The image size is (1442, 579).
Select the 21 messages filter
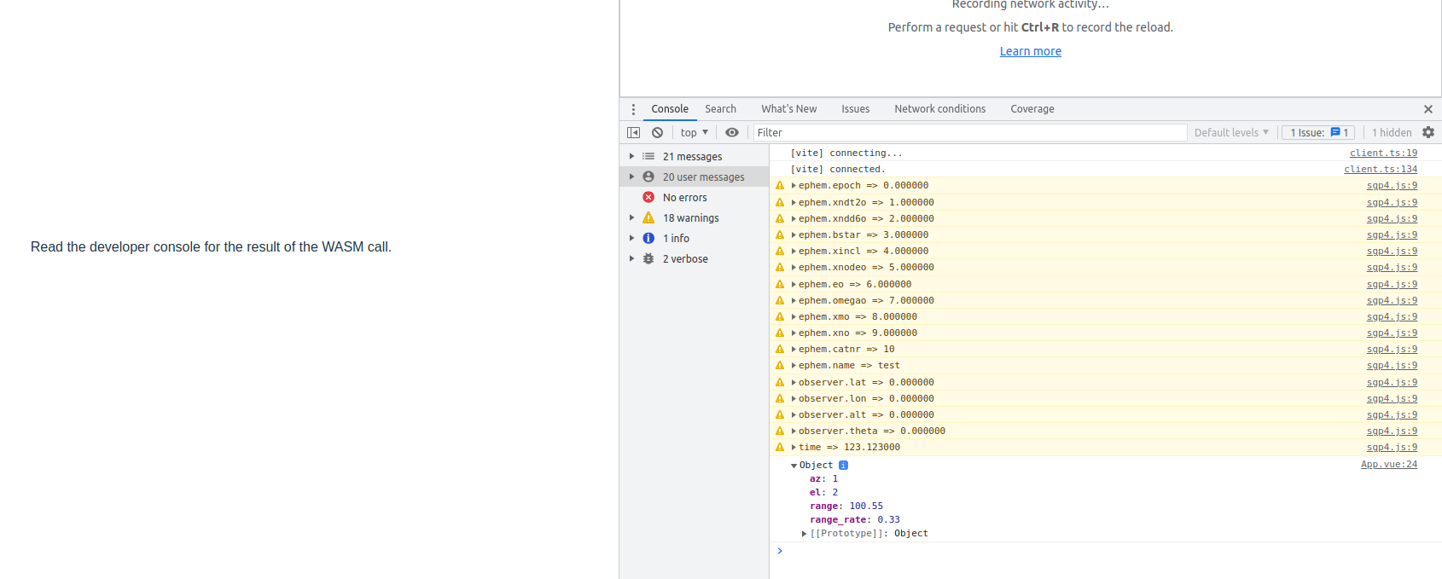695,156
